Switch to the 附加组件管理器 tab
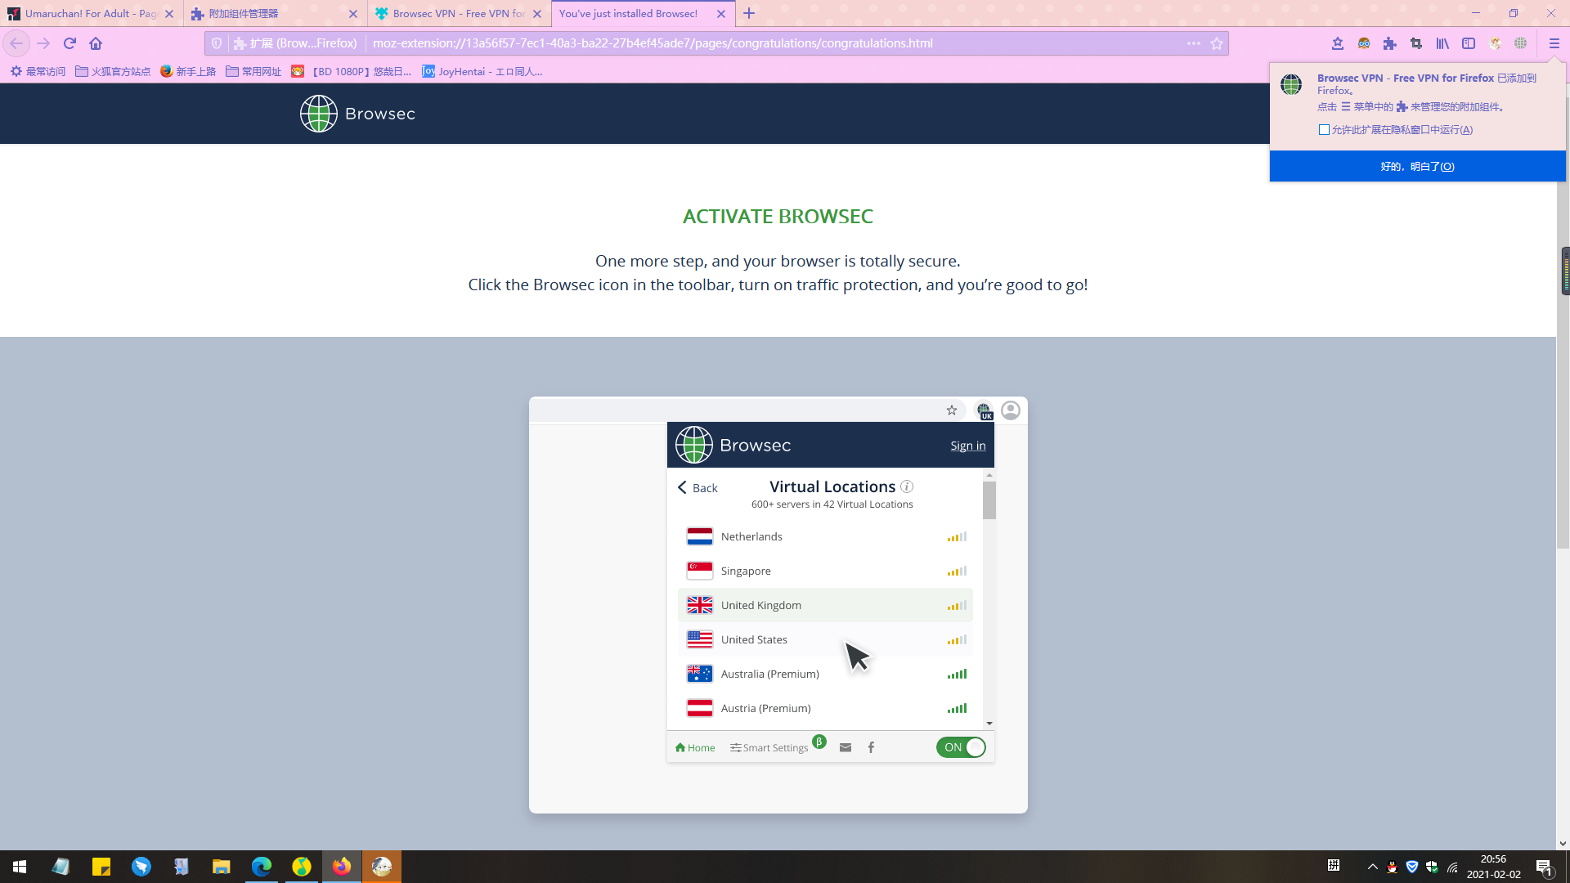Image resolution: width=1570 pixels, height=883 pixels. [x=276, y=14]
